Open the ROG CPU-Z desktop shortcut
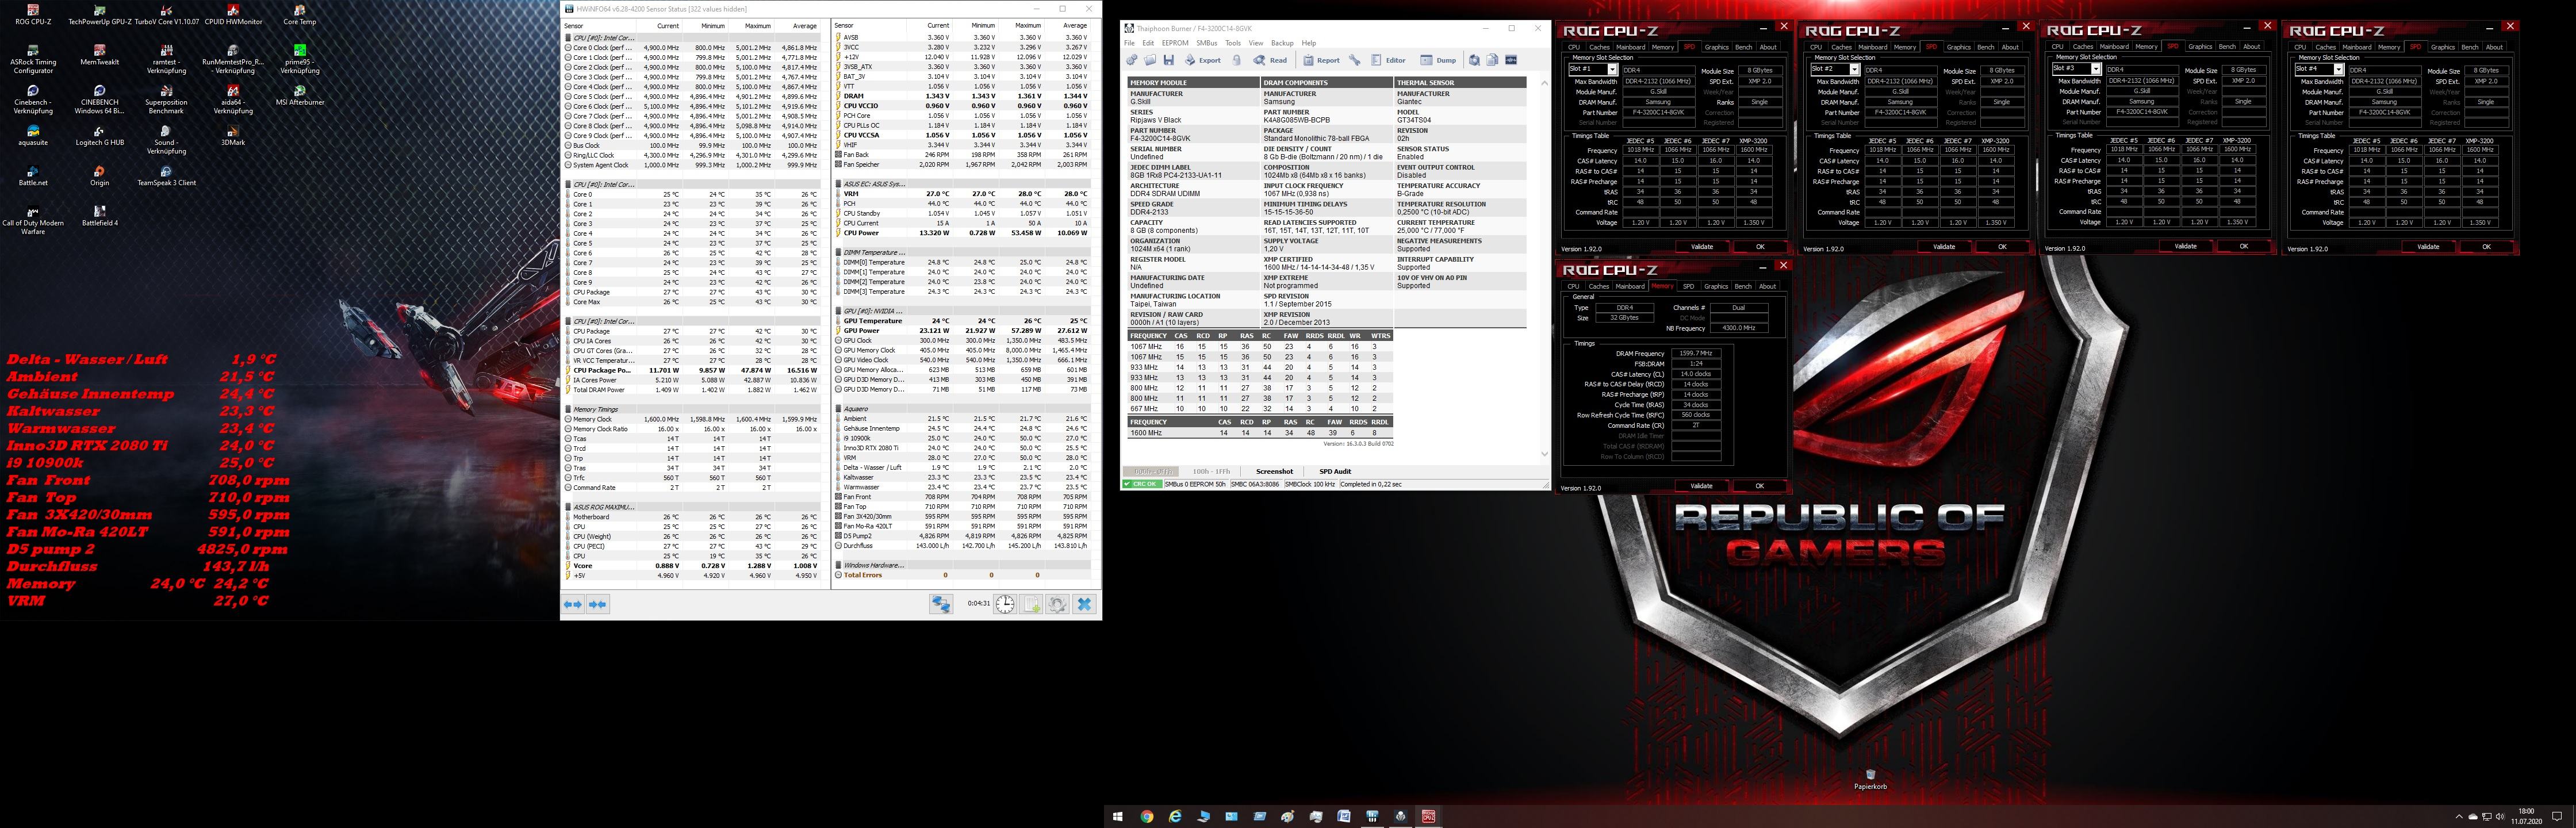The height and width of the screenshot is (828, 2576). pyautogui.click(x=33, y=15)
